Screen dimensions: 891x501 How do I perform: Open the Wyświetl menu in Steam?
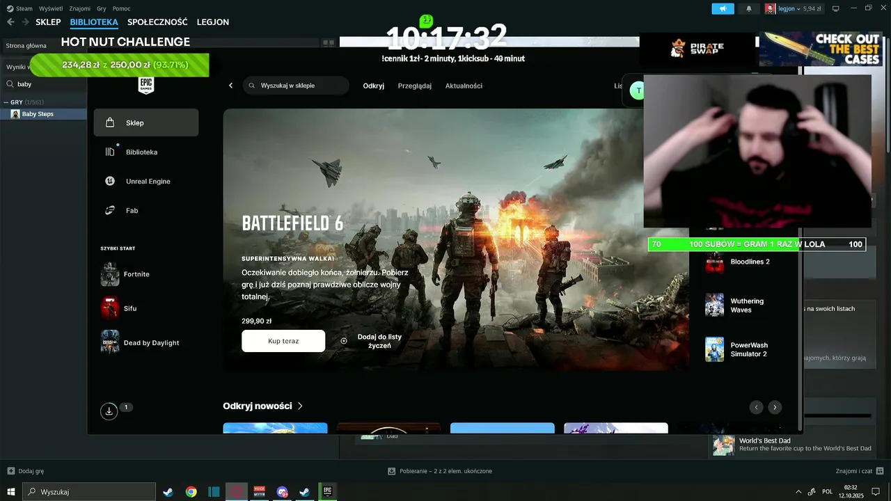tap(50, 8)
